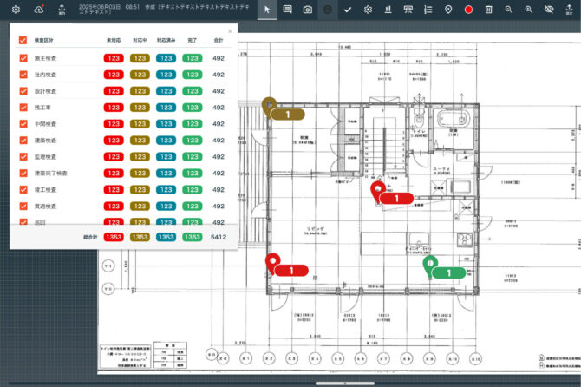Click the green 完了 badge for 監理検査
581x387 pixels.
click(193, 157)
